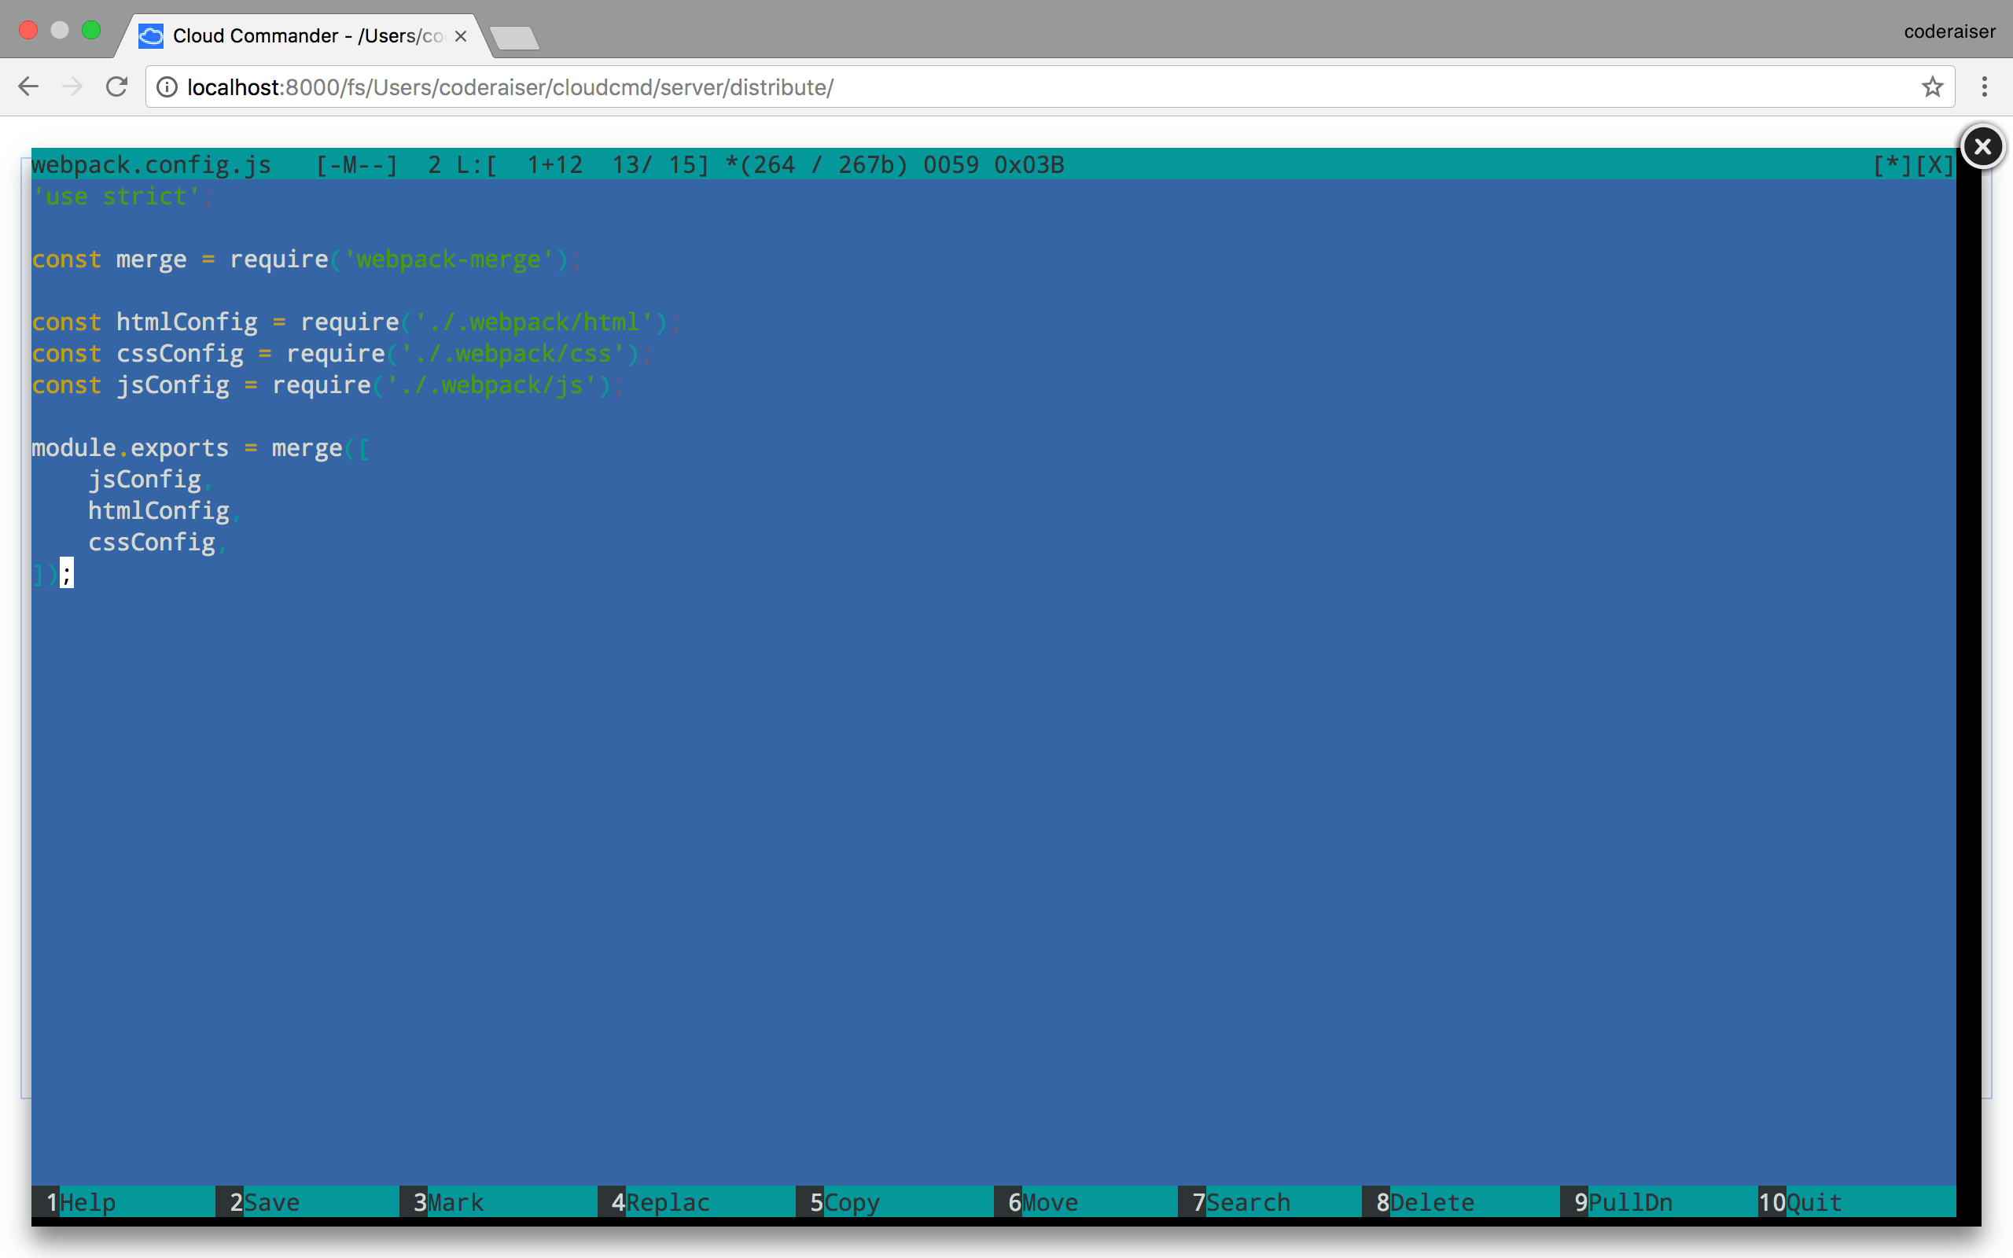
Task: Open a new tab with the new tab button
Action: [x=514, y=38]
